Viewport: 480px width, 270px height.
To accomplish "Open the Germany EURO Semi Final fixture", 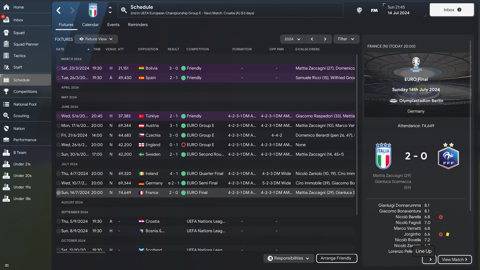I will pos(205,183).
